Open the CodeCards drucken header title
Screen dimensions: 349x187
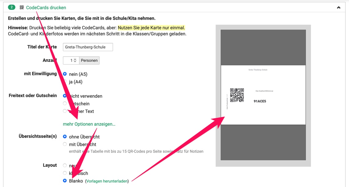point(46,8)
